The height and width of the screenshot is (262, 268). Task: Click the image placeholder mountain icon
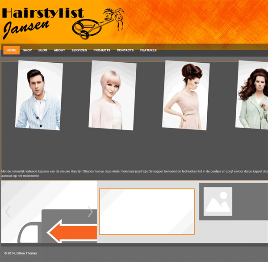(x=218, y=202)
